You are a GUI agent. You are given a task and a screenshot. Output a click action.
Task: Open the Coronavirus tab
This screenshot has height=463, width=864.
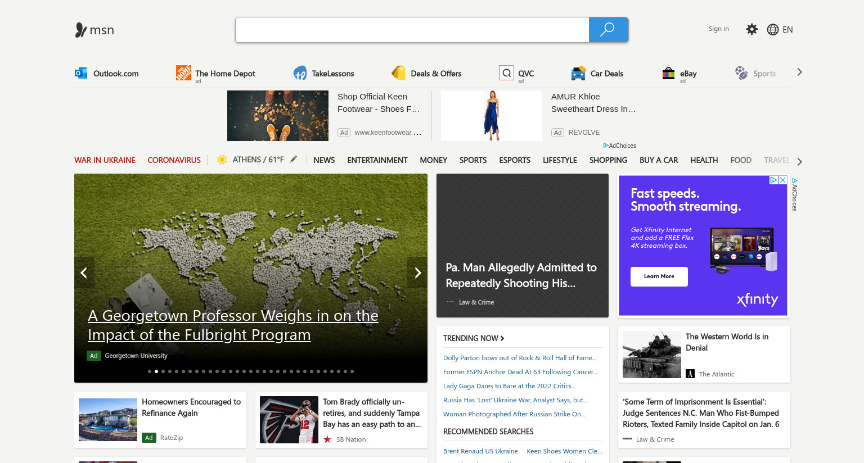click(x=174, y=160)
